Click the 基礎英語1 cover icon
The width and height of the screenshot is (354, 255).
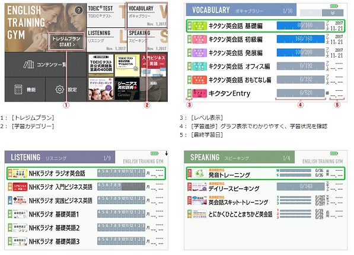[20, 214]
